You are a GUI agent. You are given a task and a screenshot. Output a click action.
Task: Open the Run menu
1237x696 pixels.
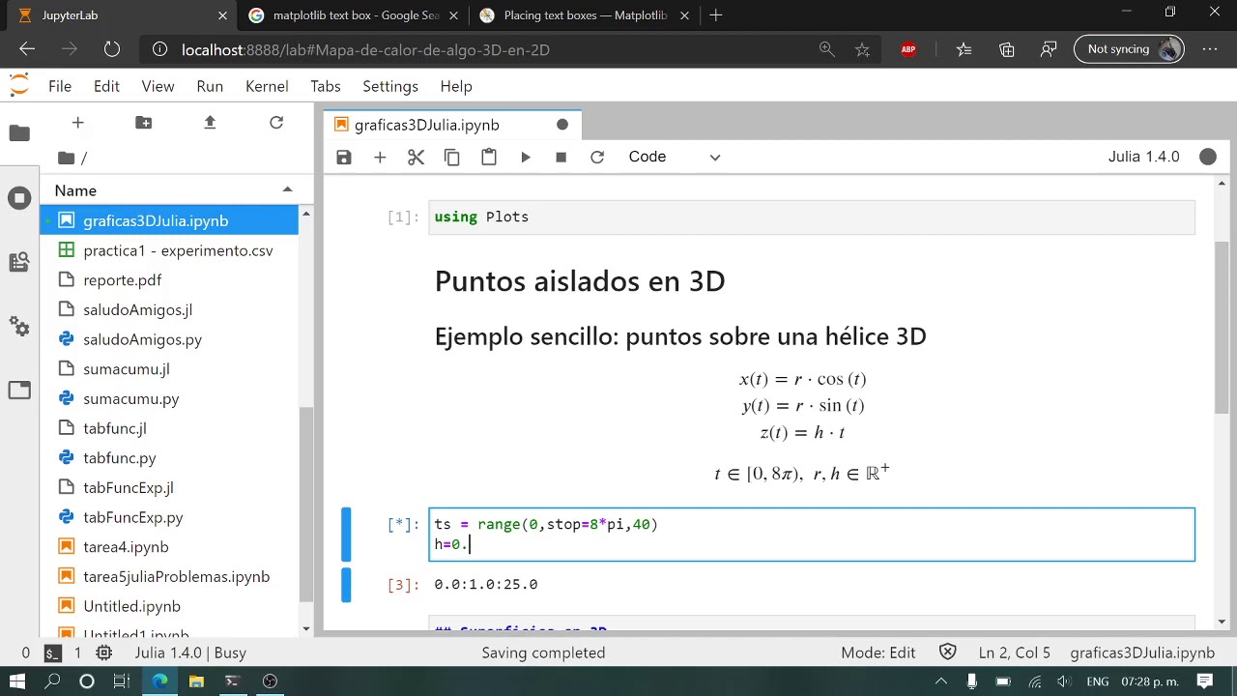[x=210, y=86]
